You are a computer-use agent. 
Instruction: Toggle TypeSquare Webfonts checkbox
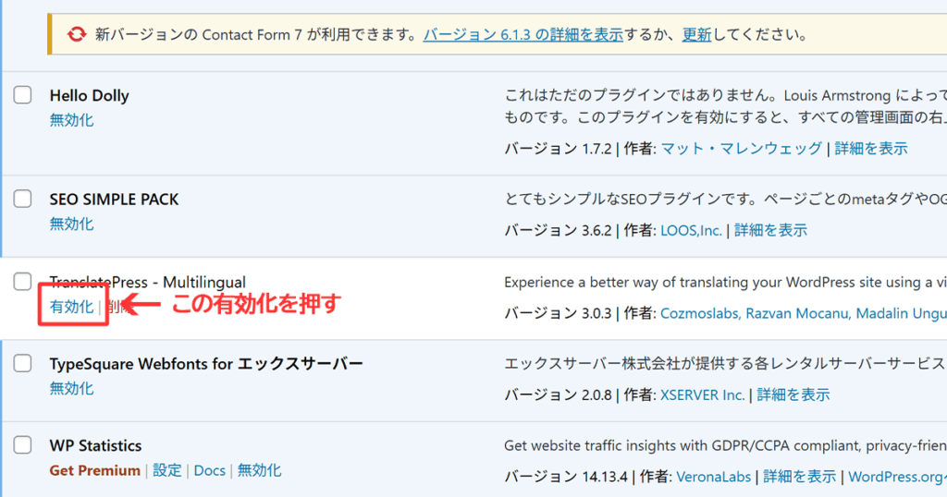[23, 363]
